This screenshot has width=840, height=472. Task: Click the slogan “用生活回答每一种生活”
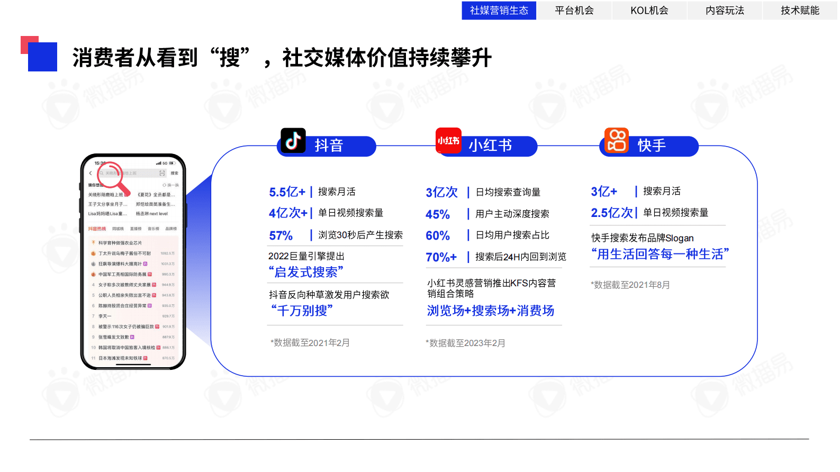coord(660,254)
